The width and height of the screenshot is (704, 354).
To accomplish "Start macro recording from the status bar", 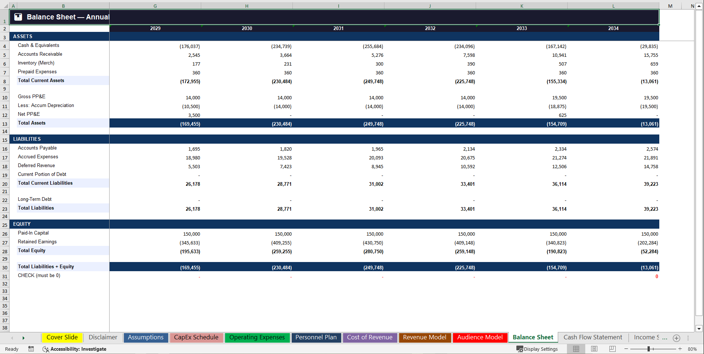I will point(31,349).
